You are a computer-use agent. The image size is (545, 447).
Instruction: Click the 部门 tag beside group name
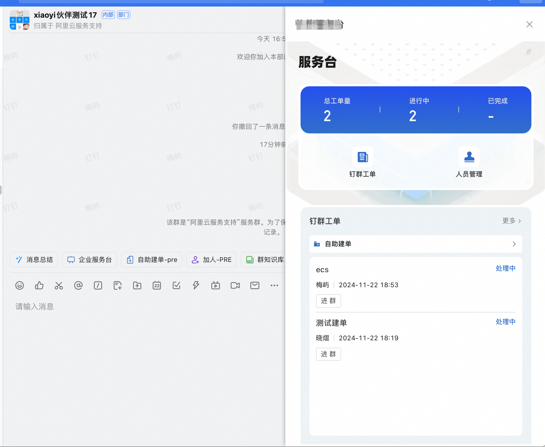124,15
